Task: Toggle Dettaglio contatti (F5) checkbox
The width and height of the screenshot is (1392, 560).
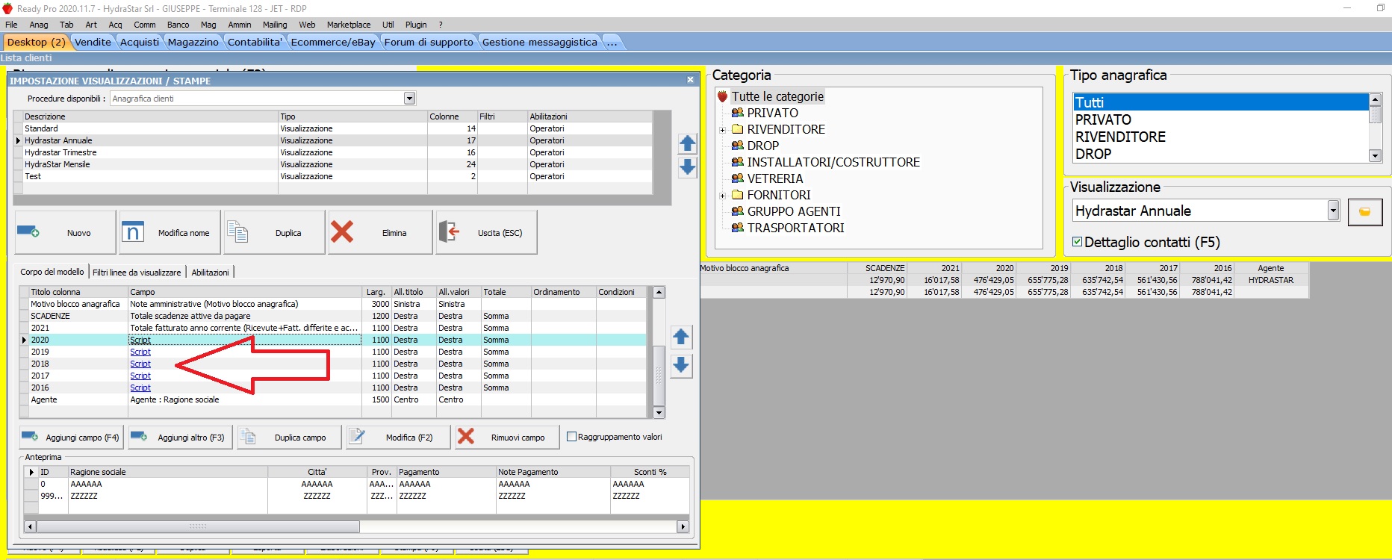Action: (1077, 242)
